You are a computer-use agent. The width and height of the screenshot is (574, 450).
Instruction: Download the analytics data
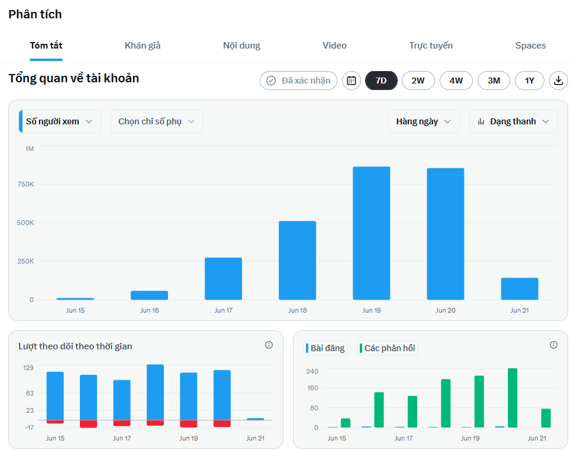(558, 81)
